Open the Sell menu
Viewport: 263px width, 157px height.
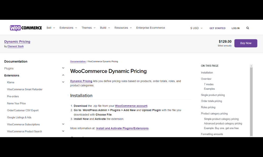(x=51, y=28)
